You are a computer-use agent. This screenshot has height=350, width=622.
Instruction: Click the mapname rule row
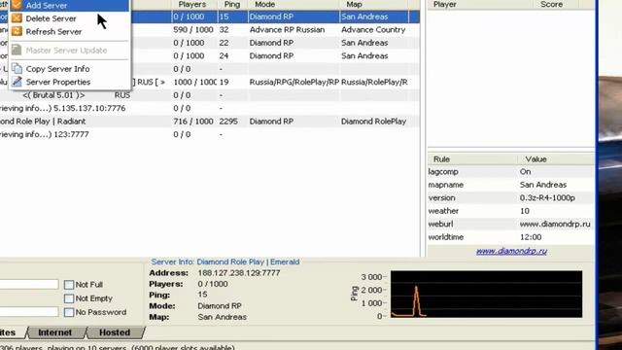511,185
